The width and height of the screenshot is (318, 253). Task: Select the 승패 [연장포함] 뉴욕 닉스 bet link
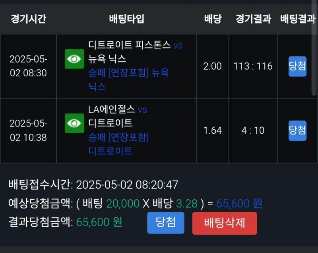128,79
